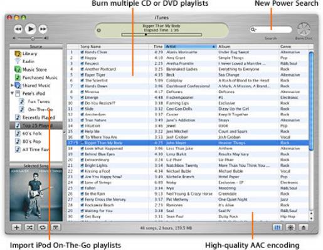Toggle repeat mode
Viewport: 323px width, 250px height.
[x=43, y=227]
